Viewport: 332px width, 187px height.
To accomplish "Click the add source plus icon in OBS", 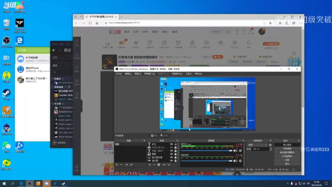I will coord(150,165).
